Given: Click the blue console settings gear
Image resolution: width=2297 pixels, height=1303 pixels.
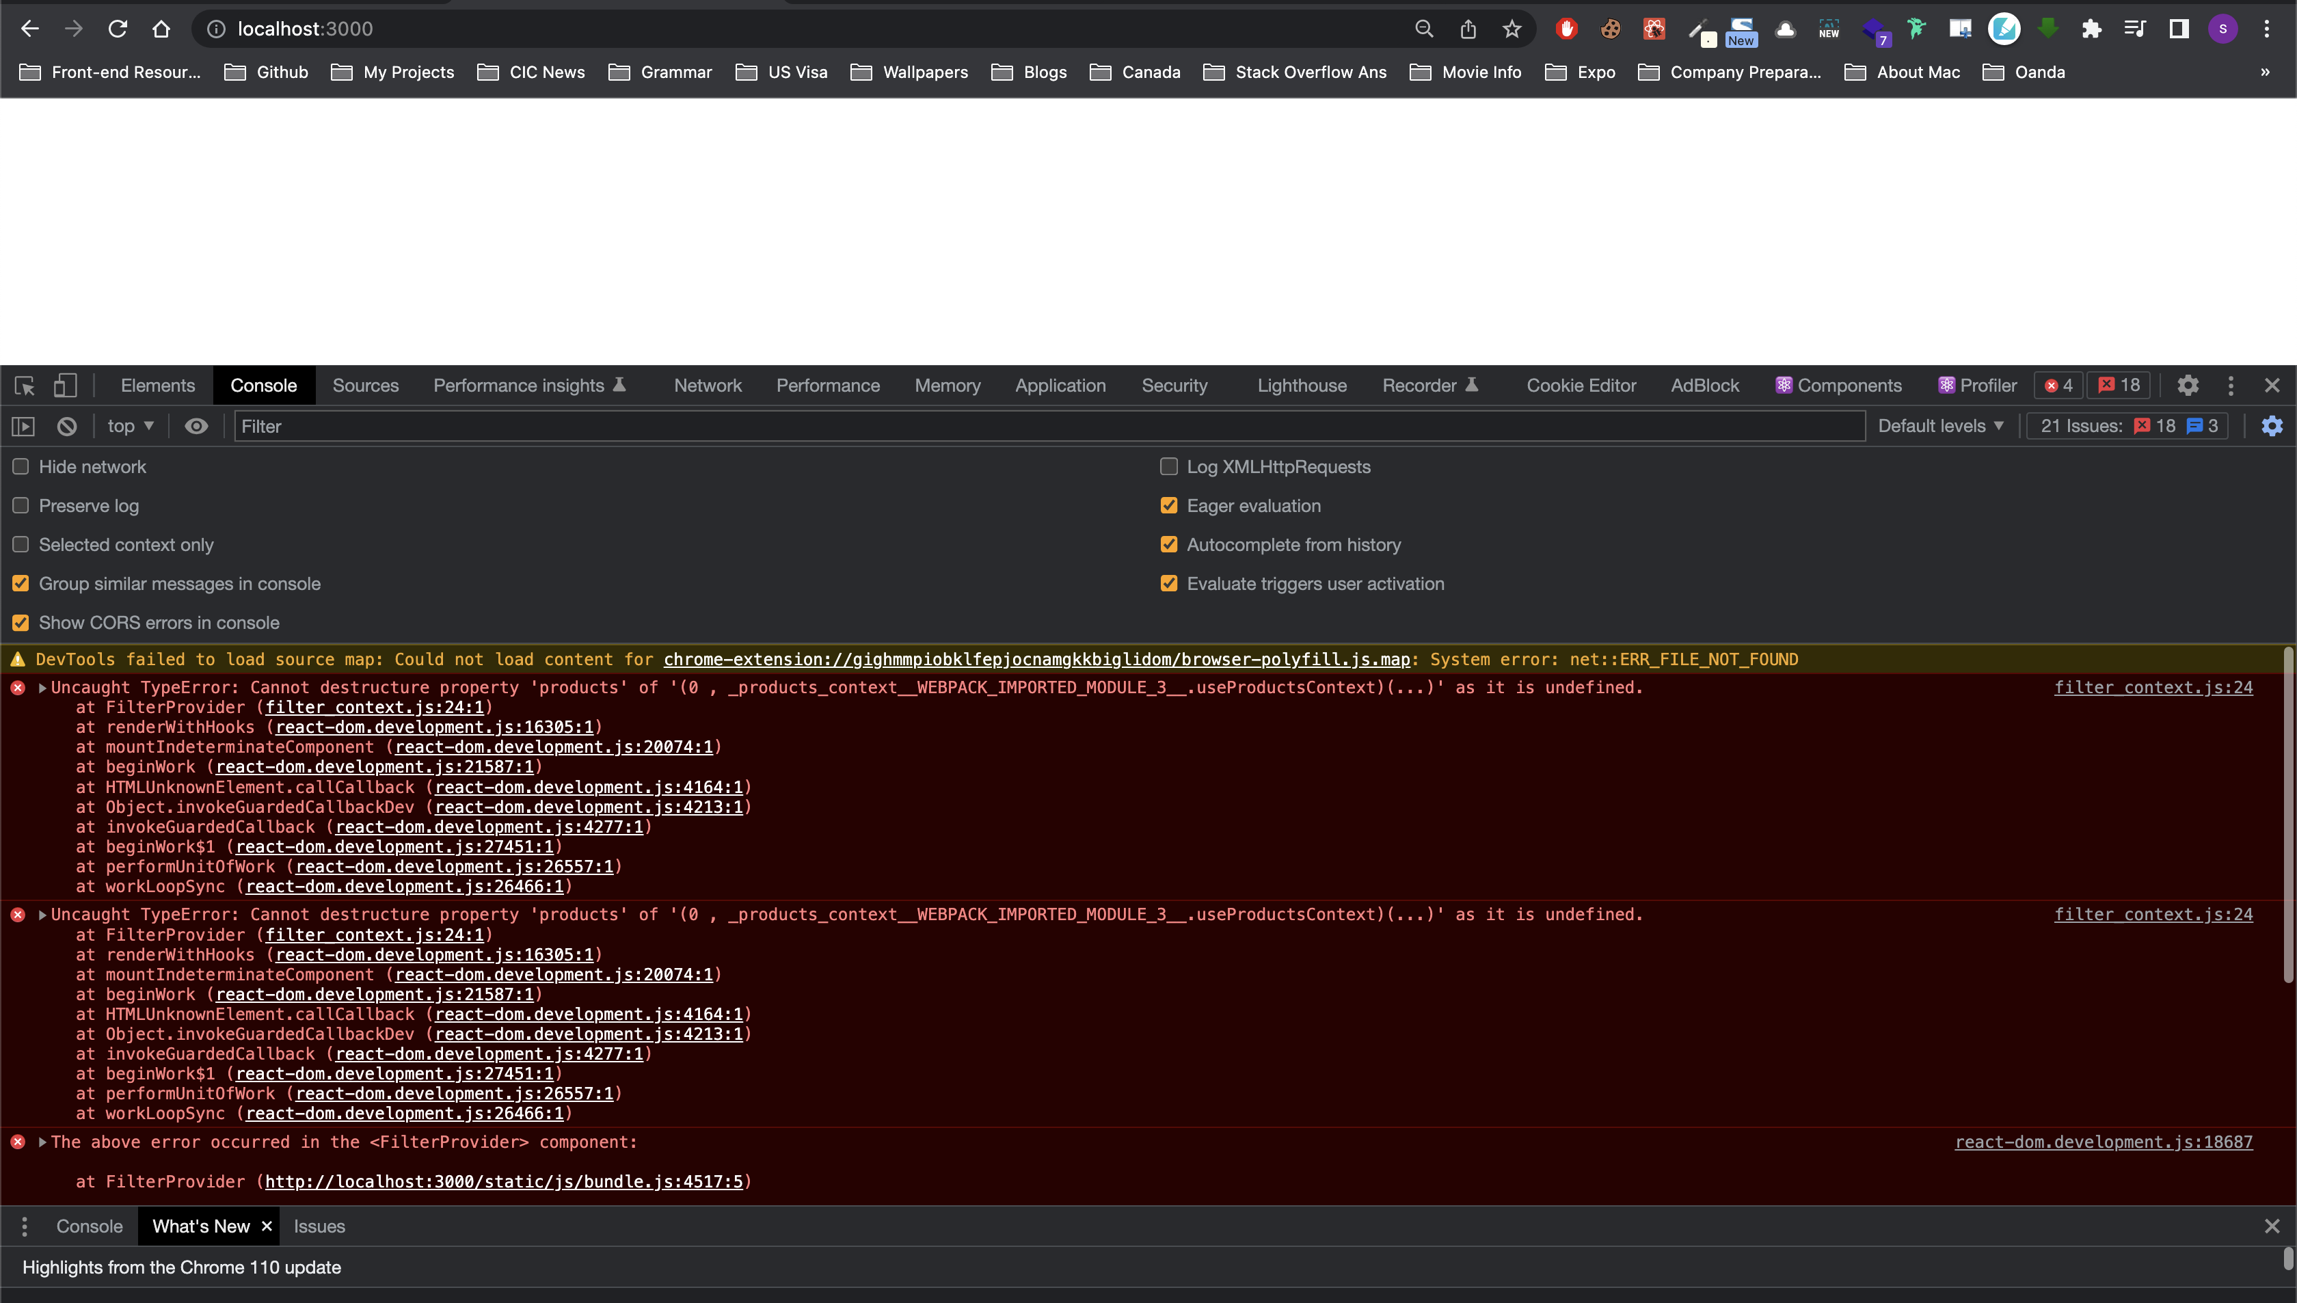Looking at the screenshot, I should pyautogui.click(x=2271, y=427).
